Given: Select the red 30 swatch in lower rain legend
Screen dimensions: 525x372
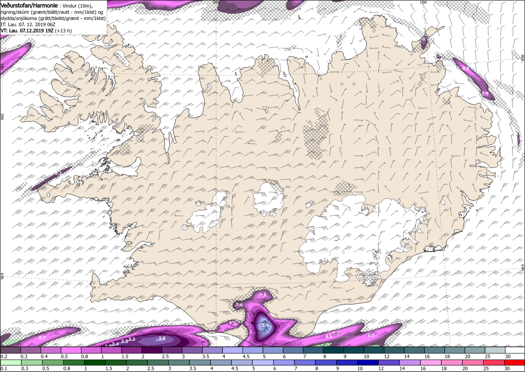Looking at the screenshot, I should pos(515,363).
